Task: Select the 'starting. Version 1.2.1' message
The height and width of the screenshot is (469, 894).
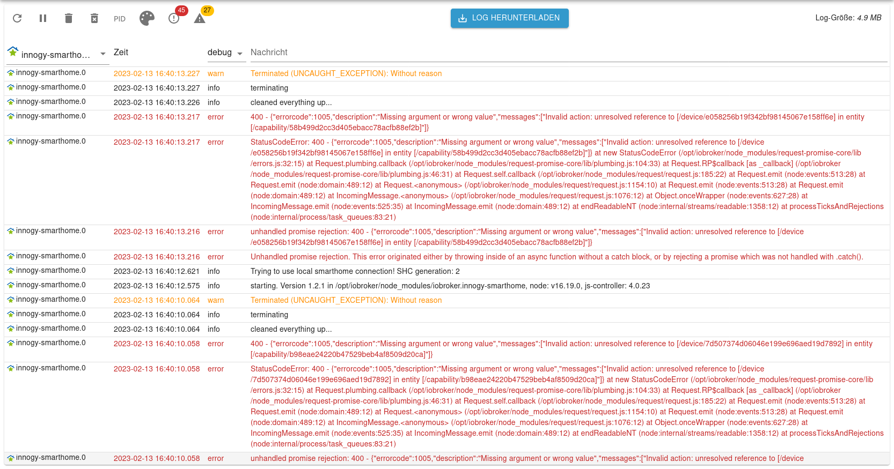Action: click(x=450, y=286)
